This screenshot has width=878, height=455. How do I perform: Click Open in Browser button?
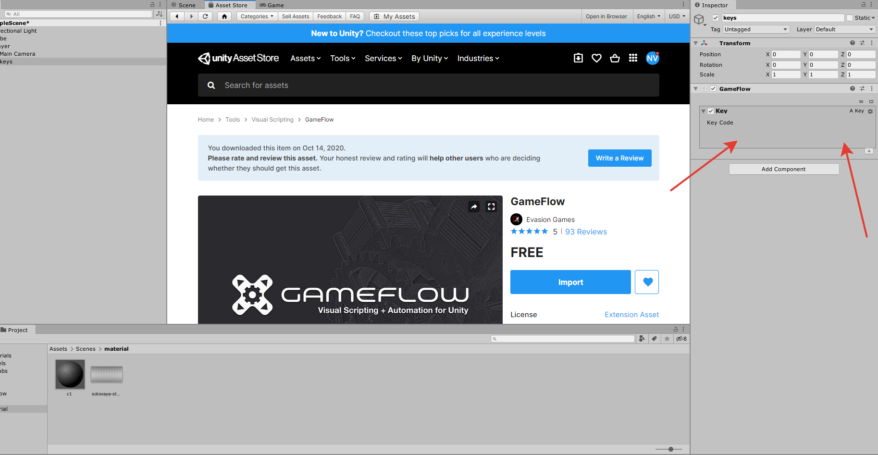coord(606,16)
